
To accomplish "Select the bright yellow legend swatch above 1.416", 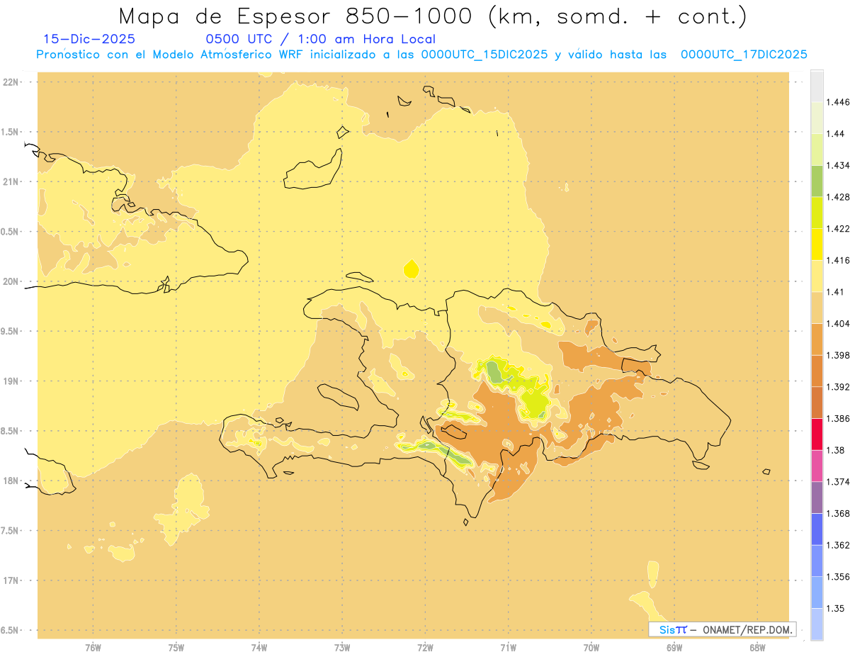I will (817, 244).
